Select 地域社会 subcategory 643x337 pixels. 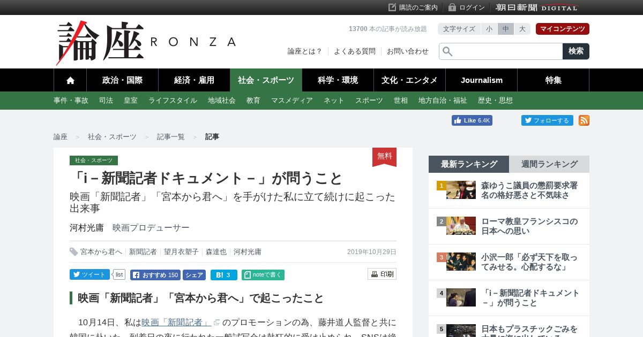(222, 101)
